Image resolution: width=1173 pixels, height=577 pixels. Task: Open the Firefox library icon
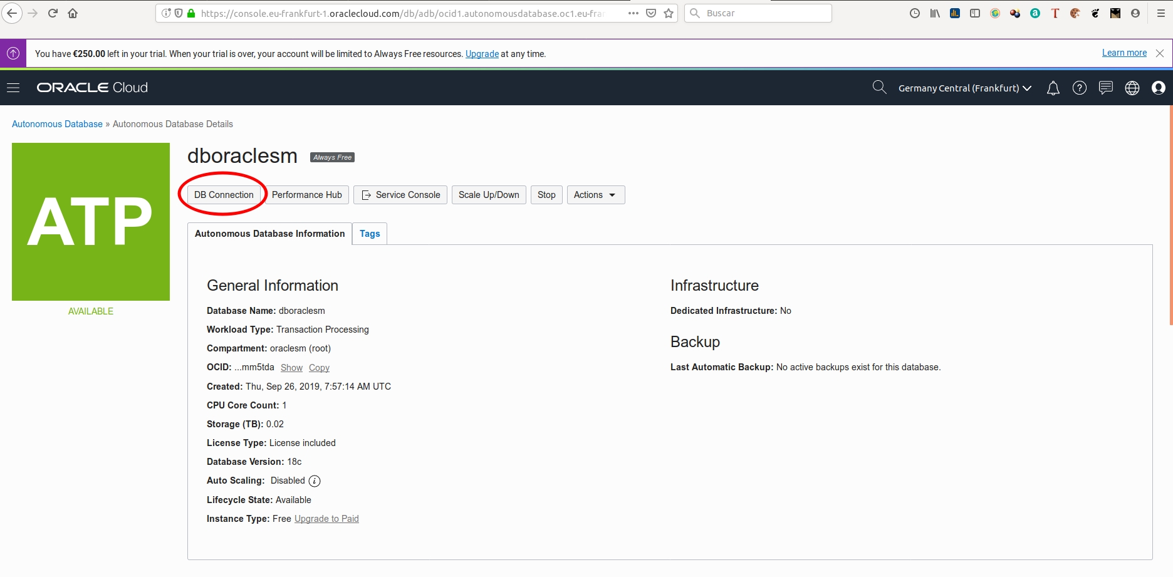935,13
